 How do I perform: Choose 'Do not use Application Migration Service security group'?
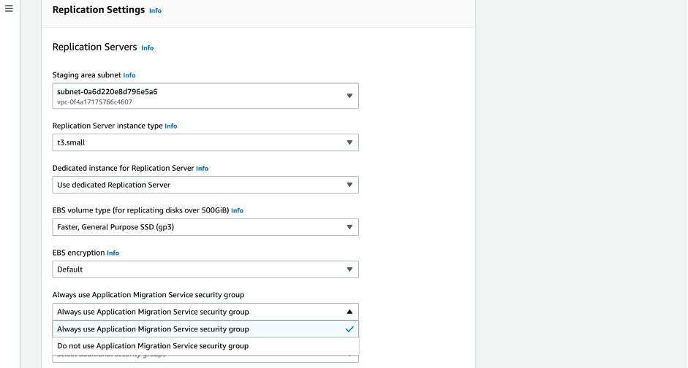point(154,346)
